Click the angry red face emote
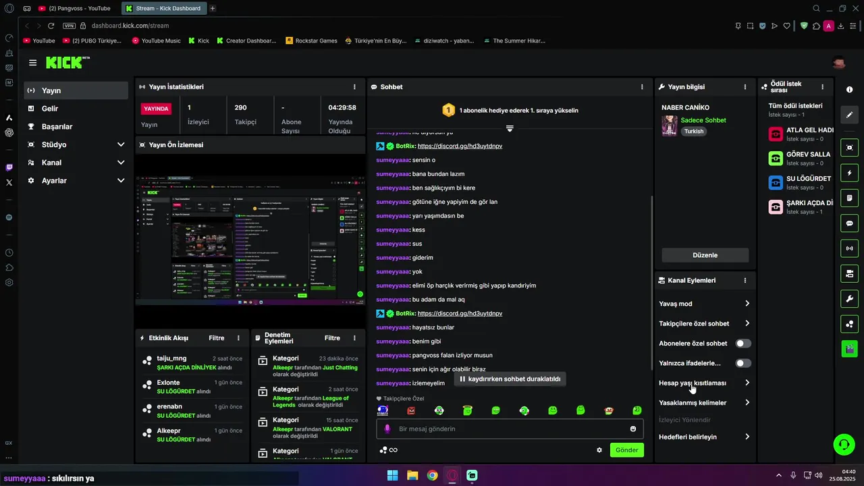Screen dimensions: 864x486 pos(411,410)
